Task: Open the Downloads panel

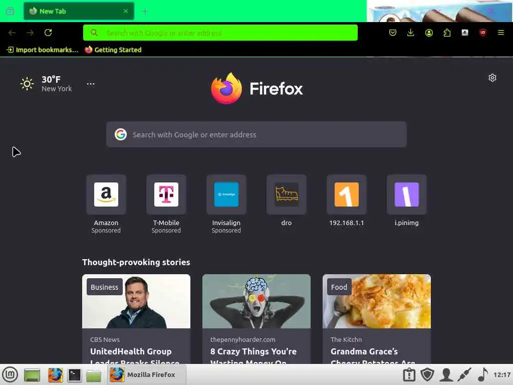Action: coord(411,33)
